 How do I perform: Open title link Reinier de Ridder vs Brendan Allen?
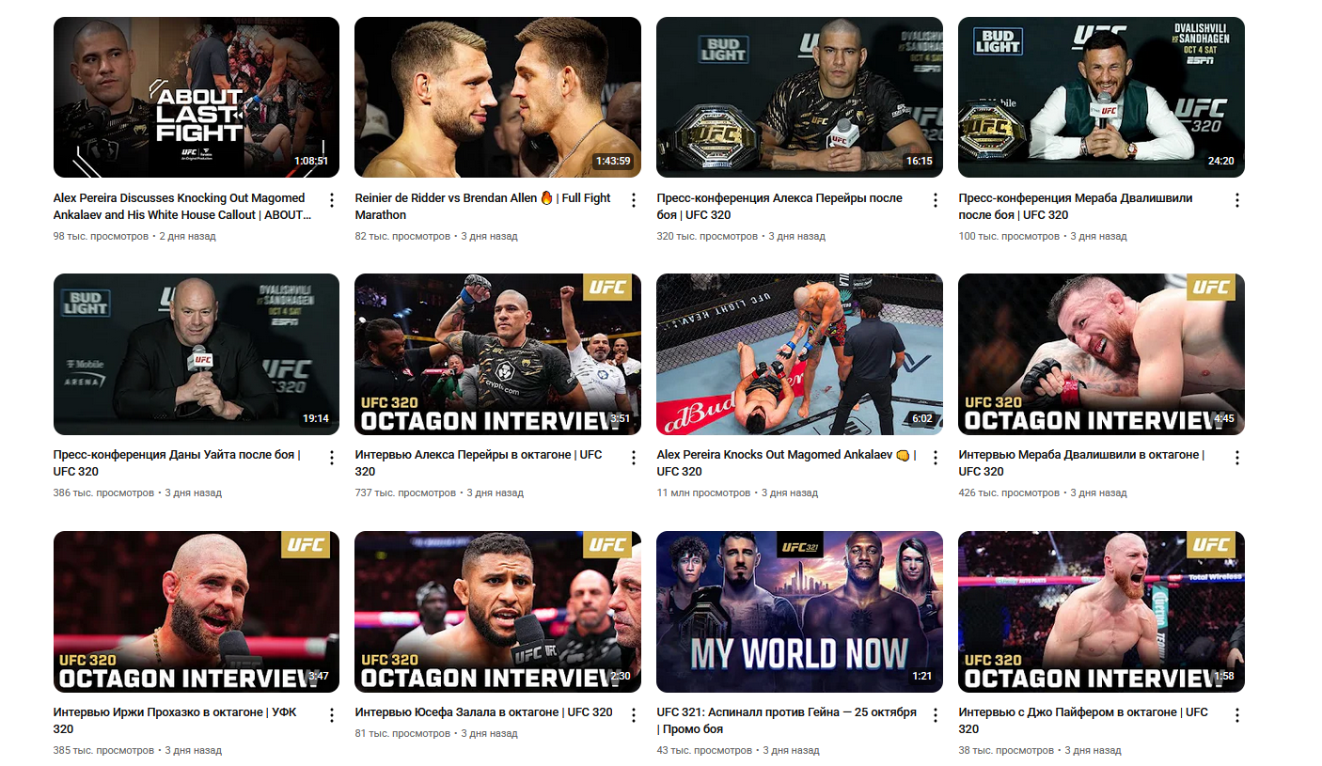coord(482,206)
